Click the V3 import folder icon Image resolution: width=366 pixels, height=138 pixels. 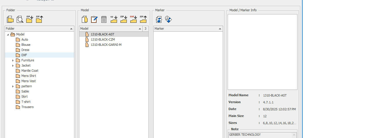(114, 19)
